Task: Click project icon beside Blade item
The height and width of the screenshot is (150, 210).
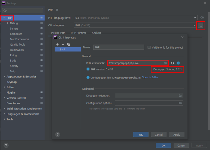Action: tap(42, 60)
